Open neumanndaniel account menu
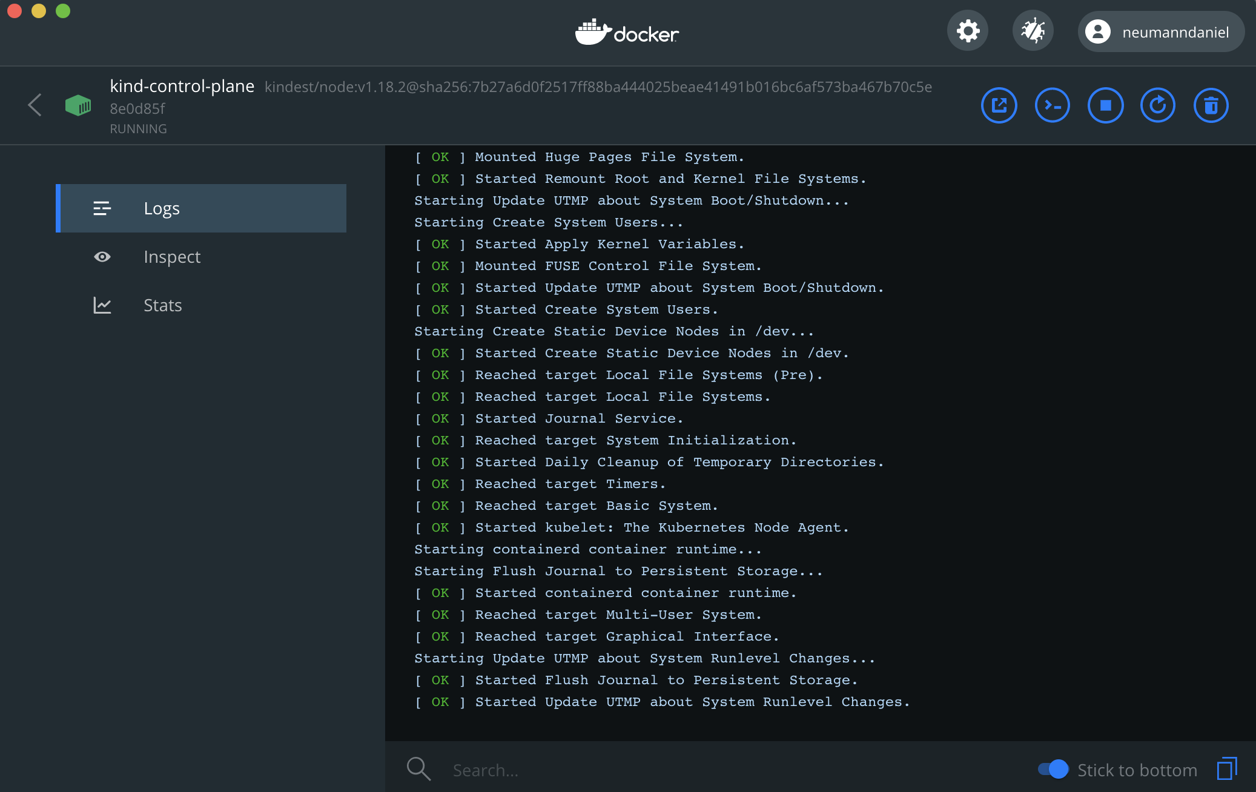Screen dimensions: 1256x792 1160,31
